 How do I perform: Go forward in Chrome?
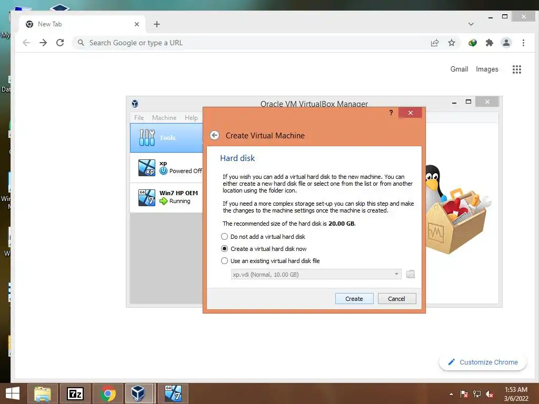(43, 43)
